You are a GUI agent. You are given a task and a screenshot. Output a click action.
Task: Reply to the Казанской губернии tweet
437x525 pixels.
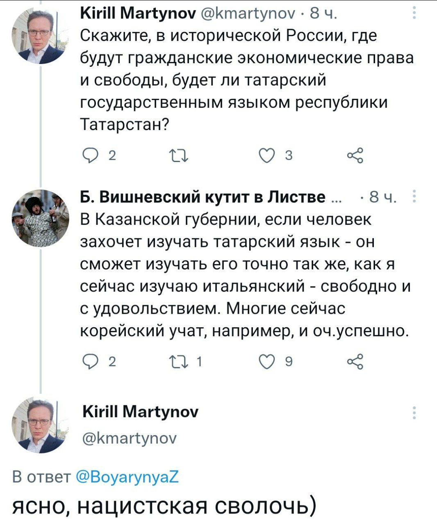[89, 361]
